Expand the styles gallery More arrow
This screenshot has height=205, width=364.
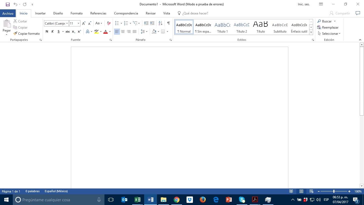coord(311,33)
